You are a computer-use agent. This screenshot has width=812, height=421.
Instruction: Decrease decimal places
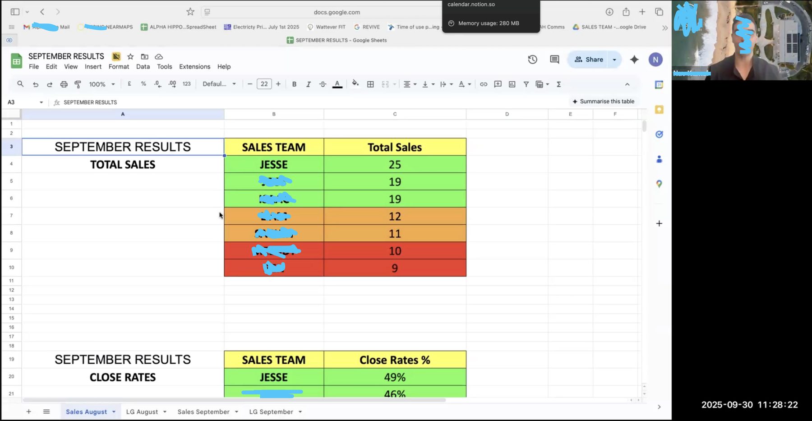(157, 84)
